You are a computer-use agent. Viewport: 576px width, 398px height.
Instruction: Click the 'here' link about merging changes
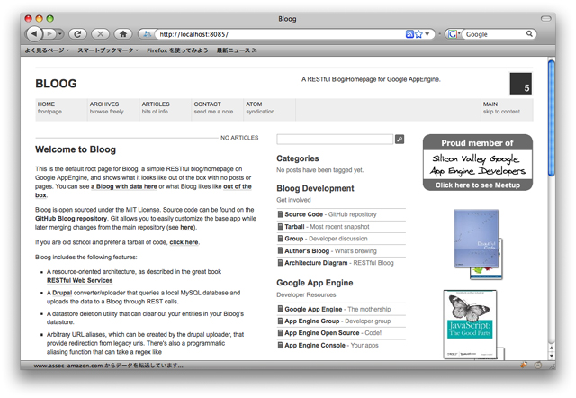[x=186, y=228]
